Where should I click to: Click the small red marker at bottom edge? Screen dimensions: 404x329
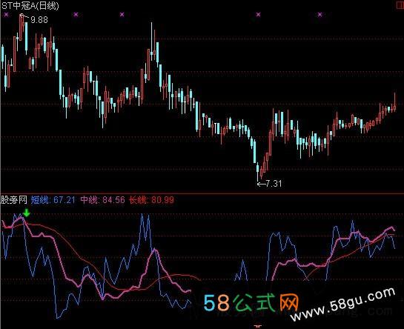pyautogui.click(x=258, y=327)
